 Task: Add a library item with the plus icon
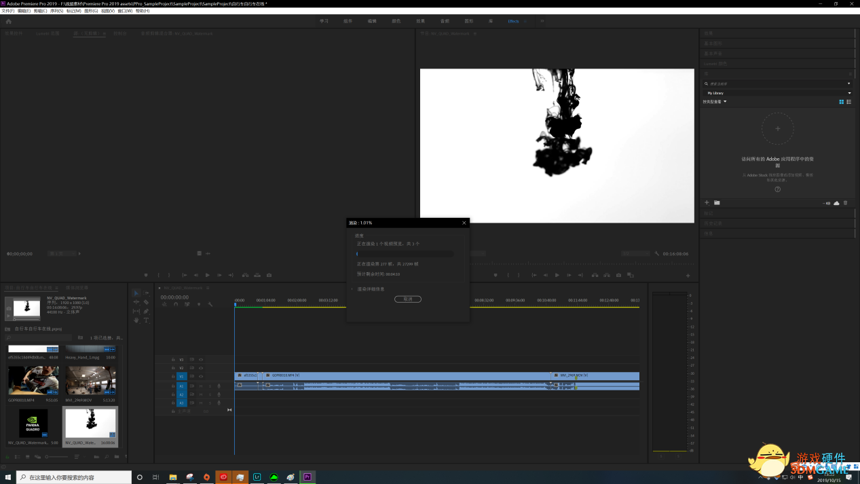707,202
